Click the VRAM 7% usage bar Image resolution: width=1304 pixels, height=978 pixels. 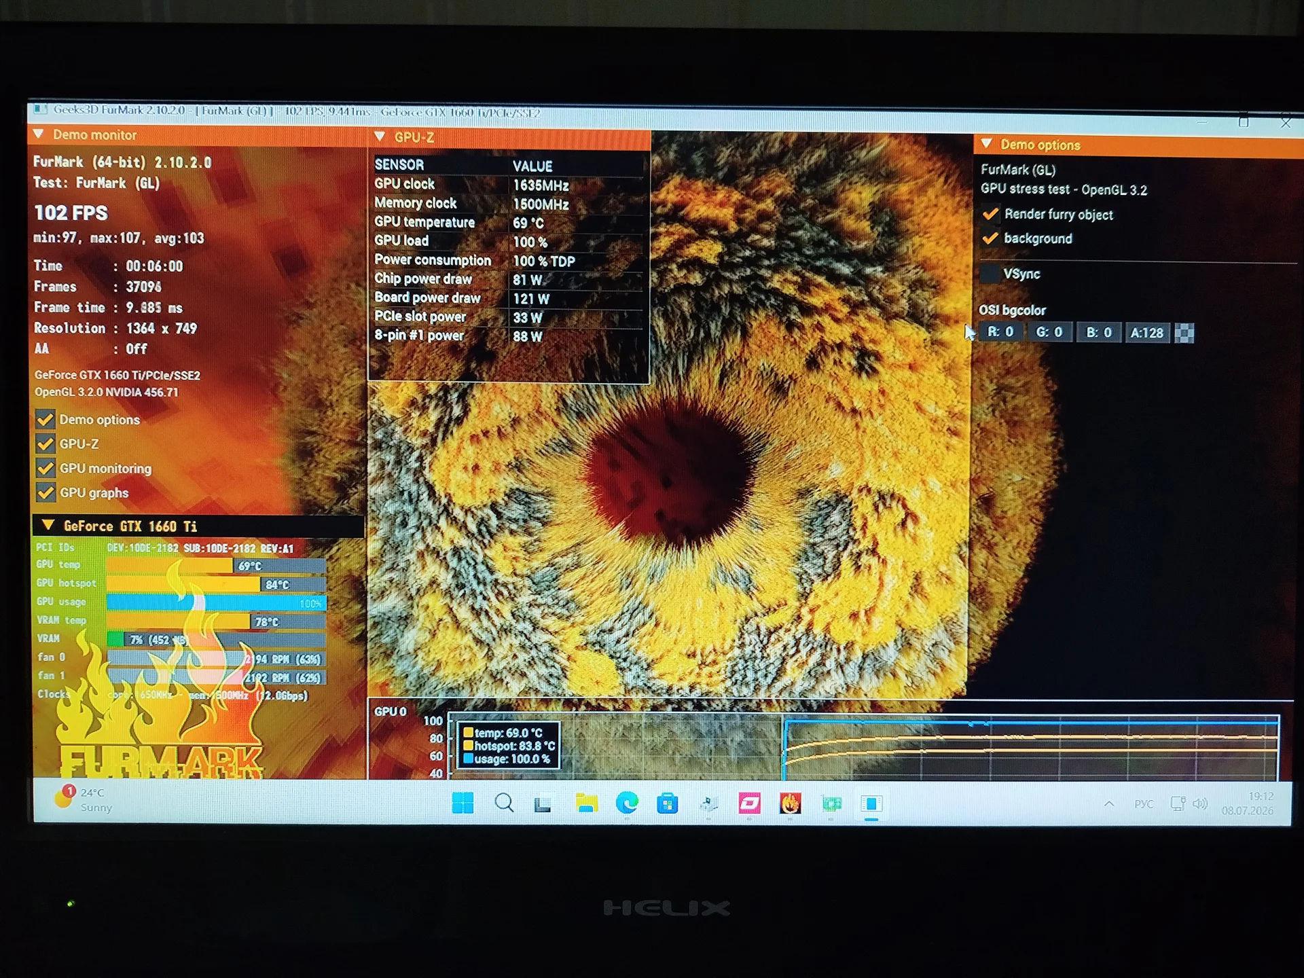coord(216,640)
